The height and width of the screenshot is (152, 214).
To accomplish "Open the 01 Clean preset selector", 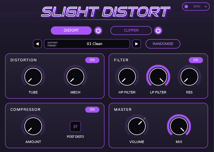I will (x=87, y=44).
